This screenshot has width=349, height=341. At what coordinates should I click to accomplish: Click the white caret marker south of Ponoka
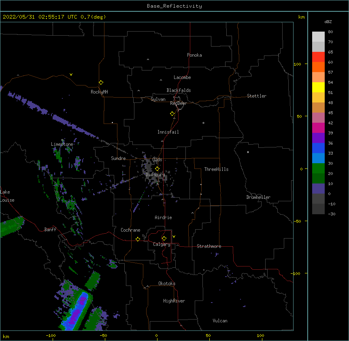click(x=148, y=60)
